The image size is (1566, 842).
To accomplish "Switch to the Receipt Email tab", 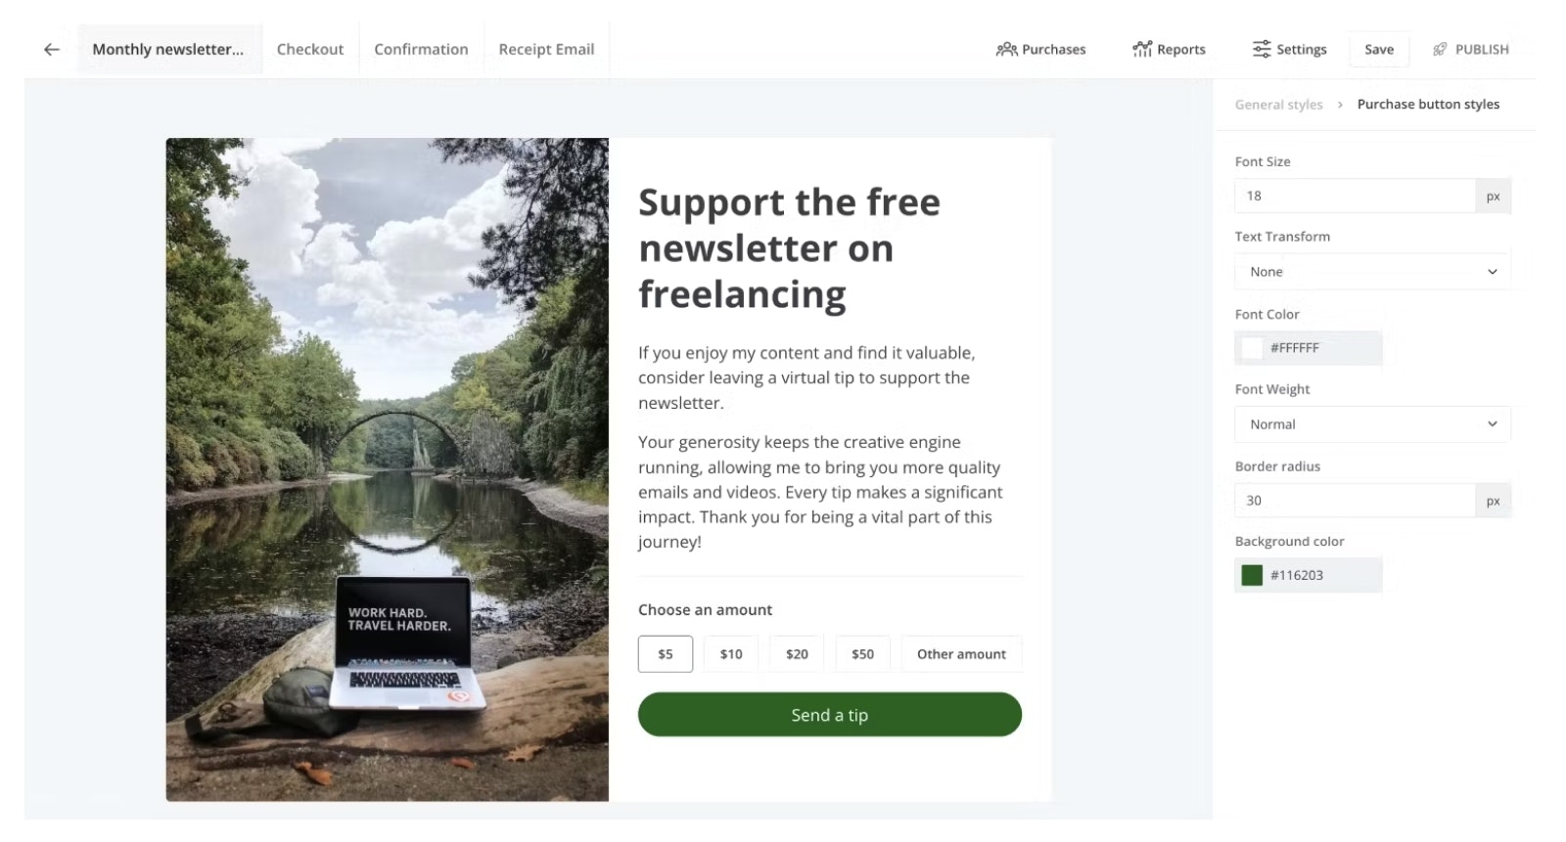I will pyautogui.click(x=546, y=50).
